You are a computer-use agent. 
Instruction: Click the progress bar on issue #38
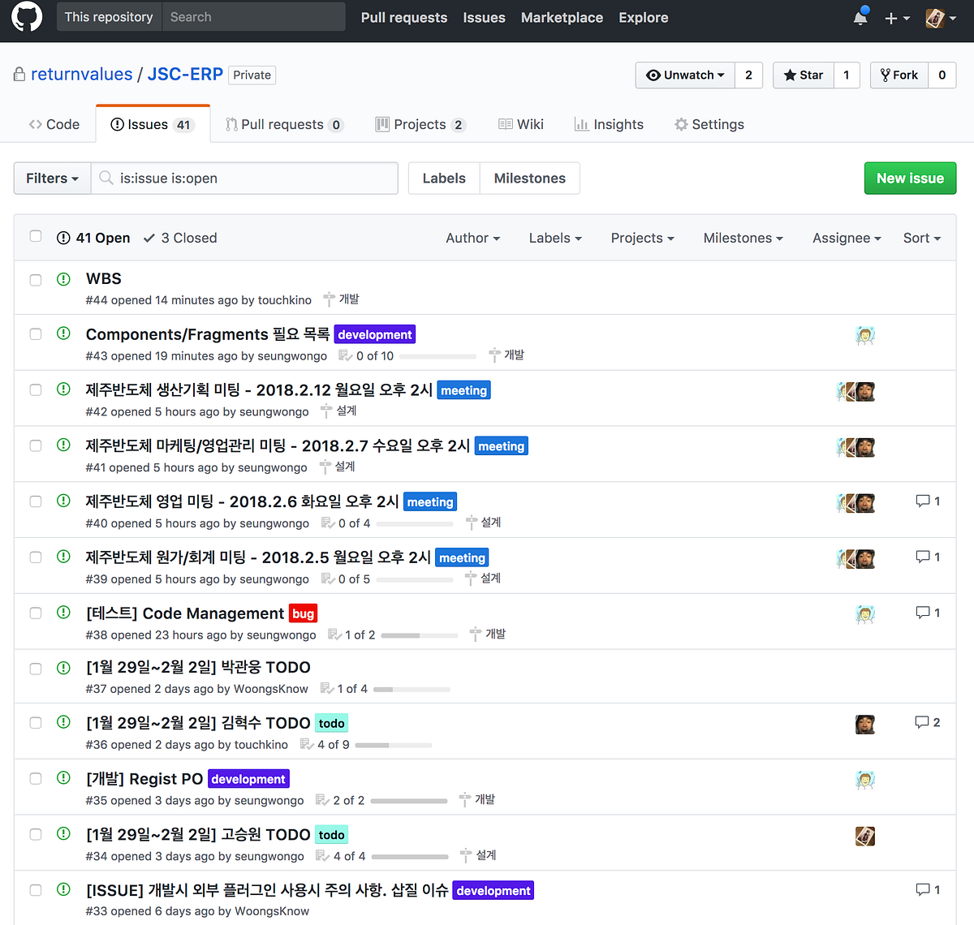point(420,635)
